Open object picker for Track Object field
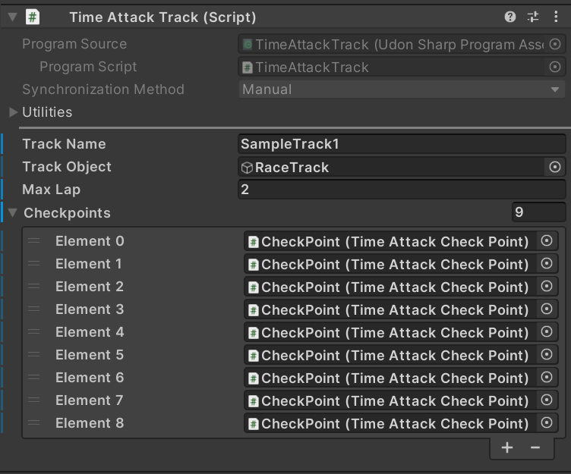 [554, 167]
